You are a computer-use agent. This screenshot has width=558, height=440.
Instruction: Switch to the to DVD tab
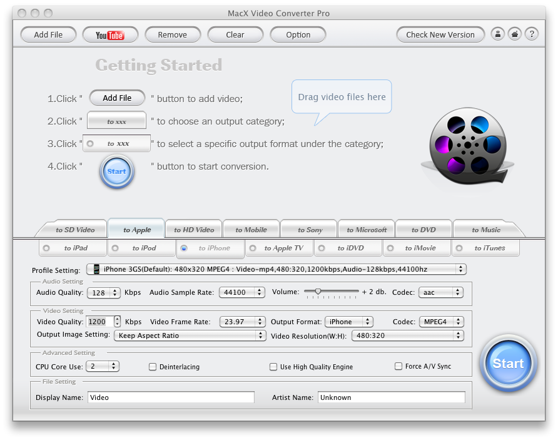(424, 230)
